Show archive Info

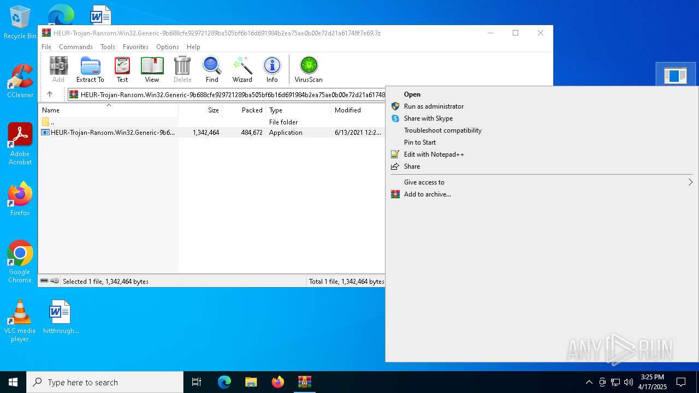click(272, 69)
